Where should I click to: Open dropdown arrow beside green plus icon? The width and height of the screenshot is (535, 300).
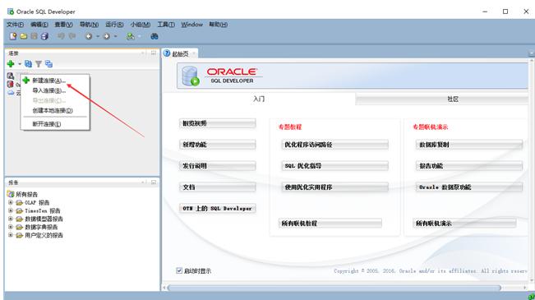(x=20, y=64)
